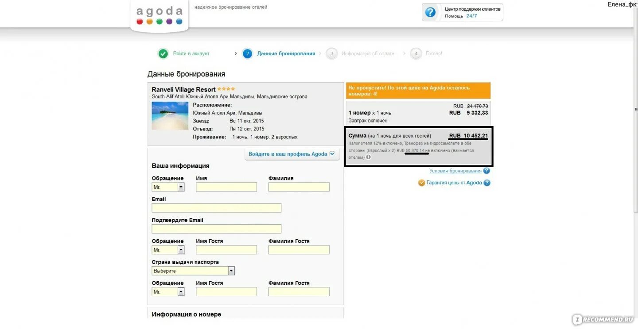Click the green checkmark step one icon
This screenshot has height=329, width=638.
[x=163, y=54]
